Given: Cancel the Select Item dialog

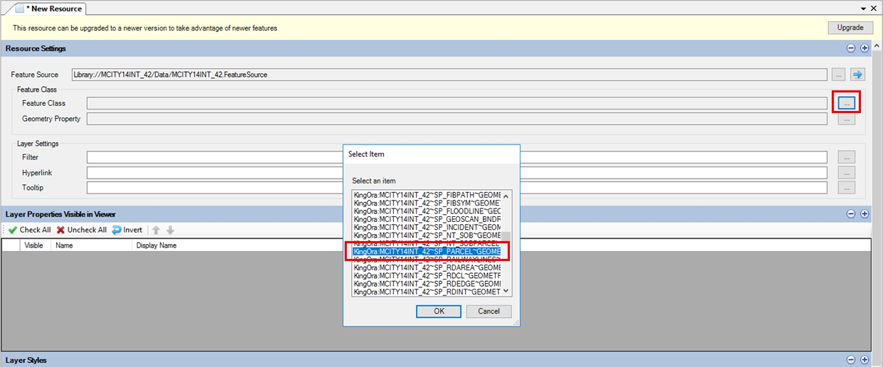Looking at the screenshot, I should 488,311.
